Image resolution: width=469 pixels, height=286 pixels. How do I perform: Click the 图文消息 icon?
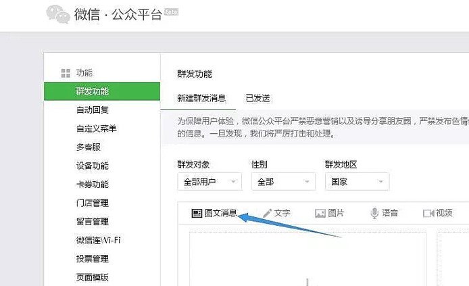197,213
